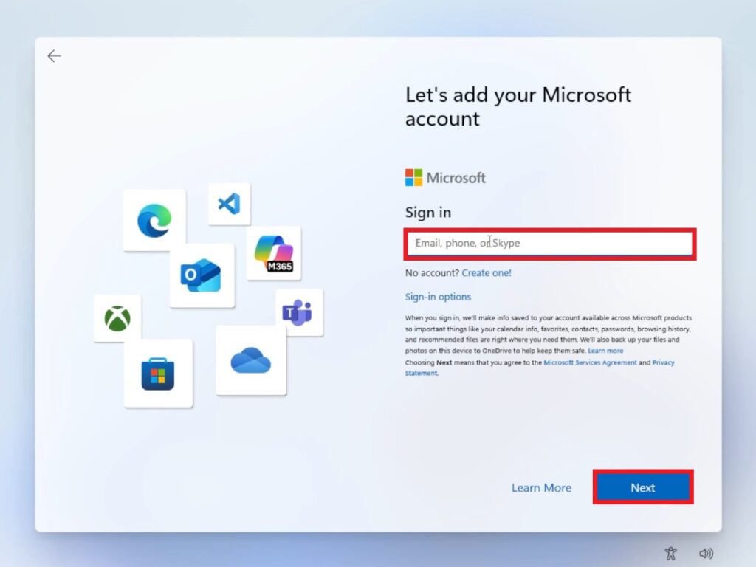This screenshot has width=756, height=567.
Task: Click the back arrow at top left
Action: [x=54, y=56]
